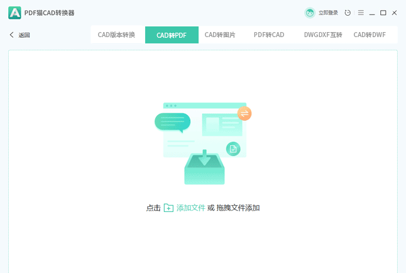Open the history clock icon
This screenshot has width=406, height=273.
click(x=348, y=13)
